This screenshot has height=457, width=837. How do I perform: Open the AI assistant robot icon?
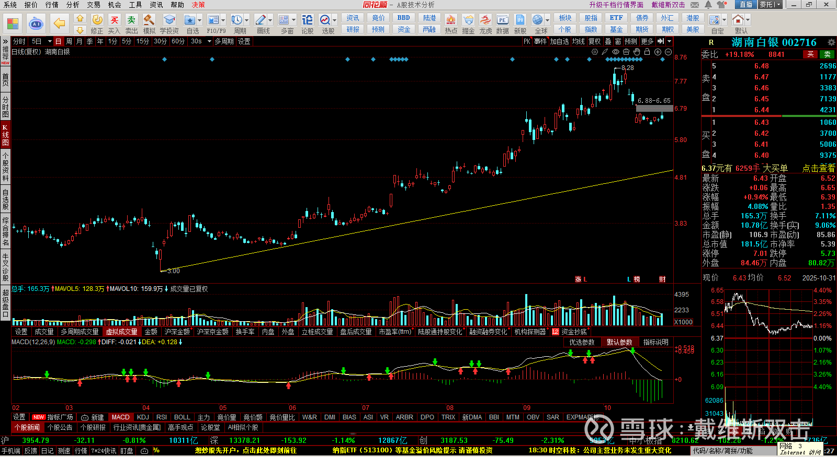tap(36, 24)
